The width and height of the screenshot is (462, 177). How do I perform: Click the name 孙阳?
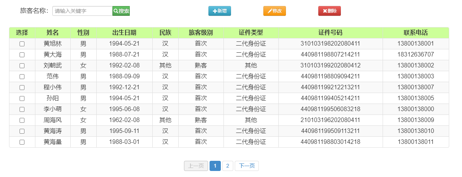point(53,98)
